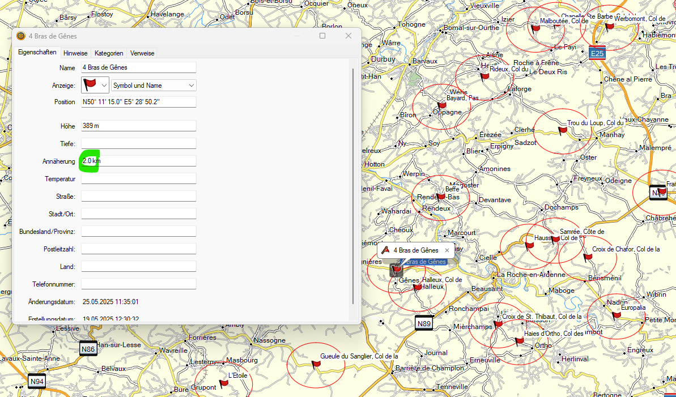Go to the Verweise tab
This screenshot has height=397, width=676.
tap(142, 53)
